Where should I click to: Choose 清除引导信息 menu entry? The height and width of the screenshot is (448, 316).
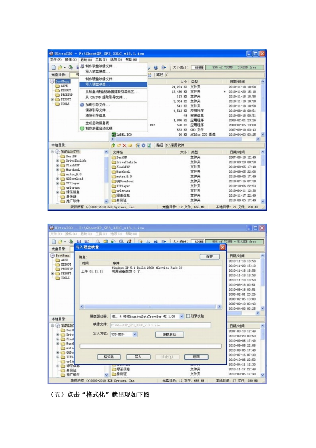point(113,115)
